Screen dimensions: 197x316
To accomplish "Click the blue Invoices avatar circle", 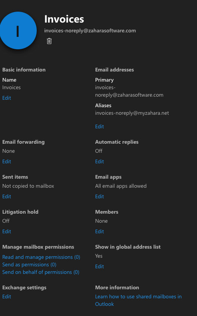I will click(18, 30).
